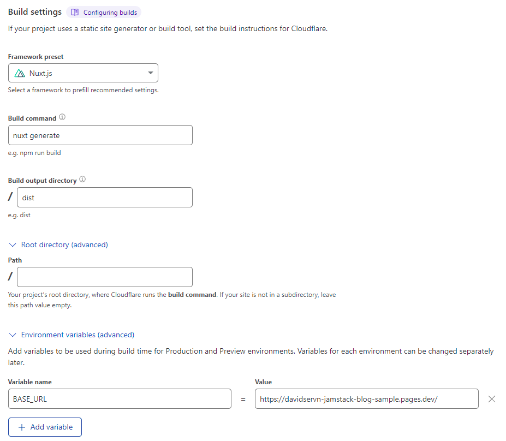Click the equals sign between variable name and value
The width and height of the screenshot is (506, 441).
click(242, 399)
